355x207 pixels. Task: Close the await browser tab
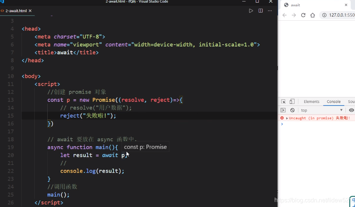346,5
